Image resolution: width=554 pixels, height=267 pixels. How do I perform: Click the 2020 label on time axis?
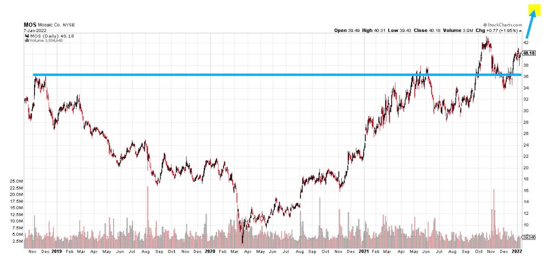pos(210,252)
